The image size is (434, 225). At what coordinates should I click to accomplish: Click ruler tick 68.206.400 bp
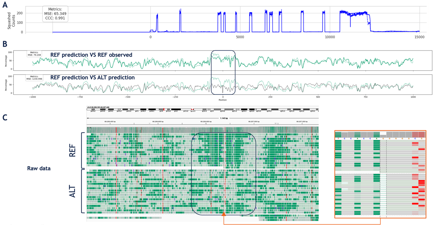[110, 121]
